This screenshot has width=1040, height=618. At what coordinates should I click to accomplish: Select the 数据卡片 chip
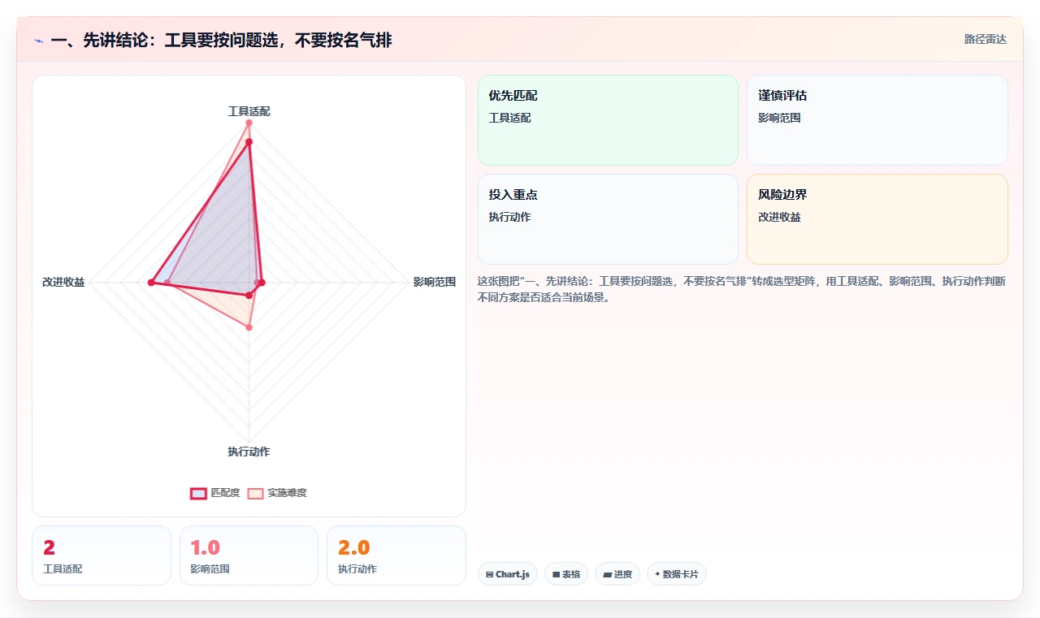pos(676,574)
